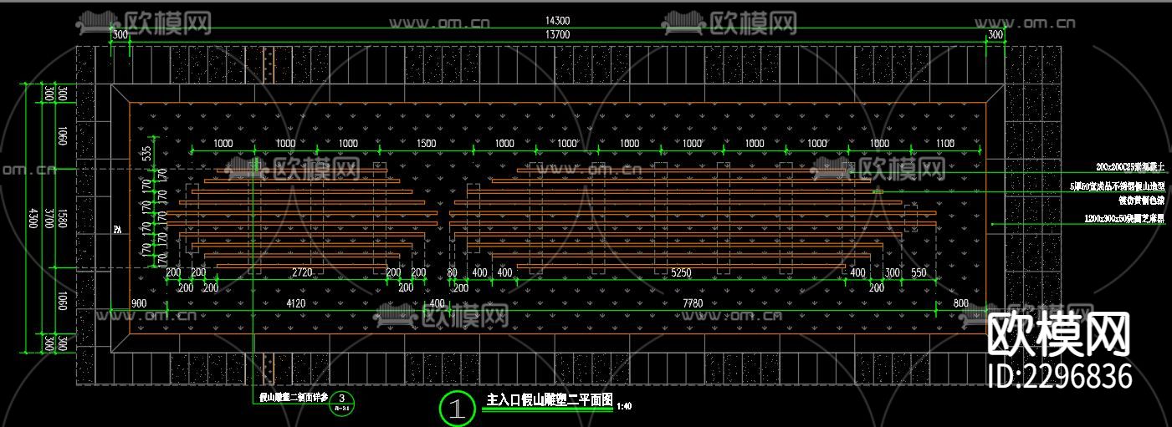Select the drawing title 主入口假山雕塑二平面图

coord(550,400)
